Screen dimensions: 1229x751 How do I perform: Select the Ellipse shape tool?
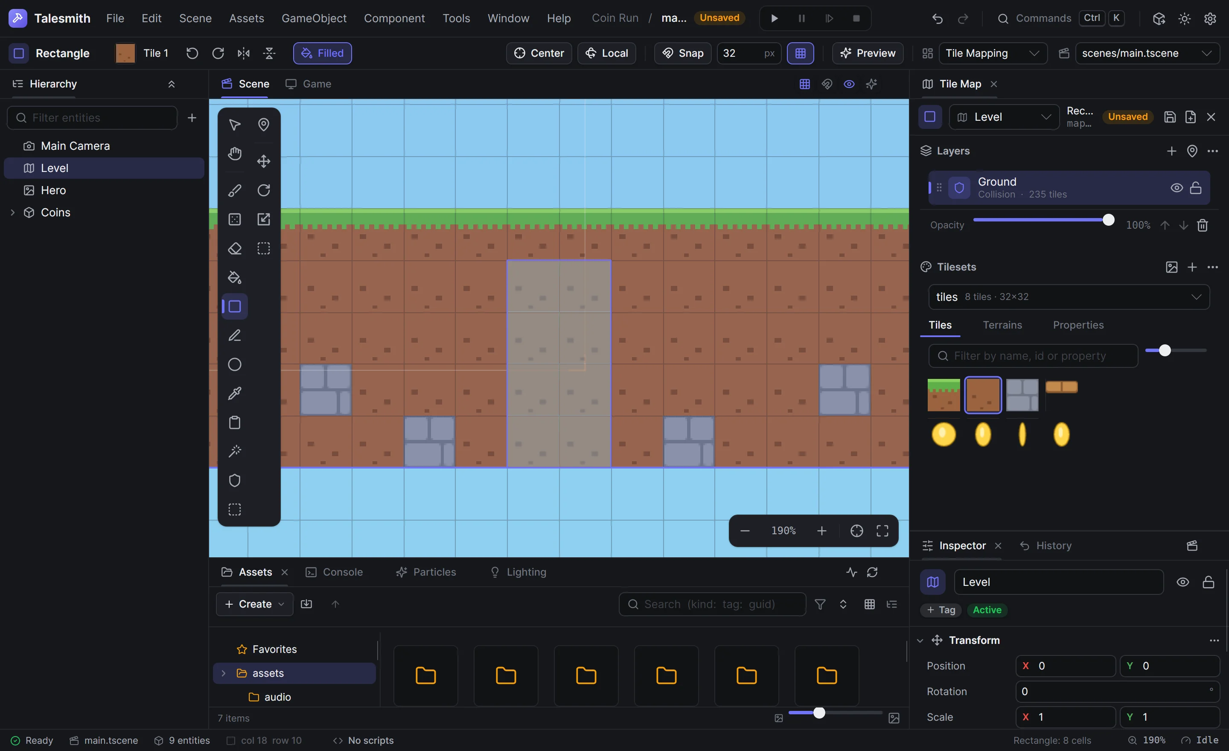[x=234, y=364]
